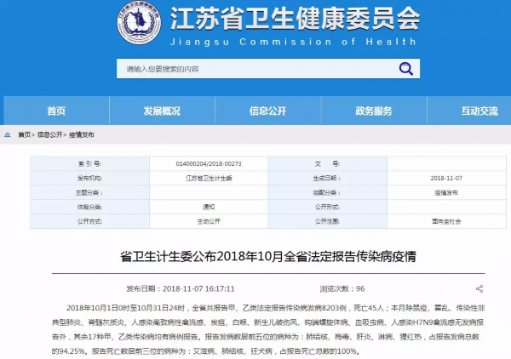The height and width of the screenshot is (359, 511).
Task: Click the 公开形式 label cell
Action: pyautogui.click(x=327, y=207)
